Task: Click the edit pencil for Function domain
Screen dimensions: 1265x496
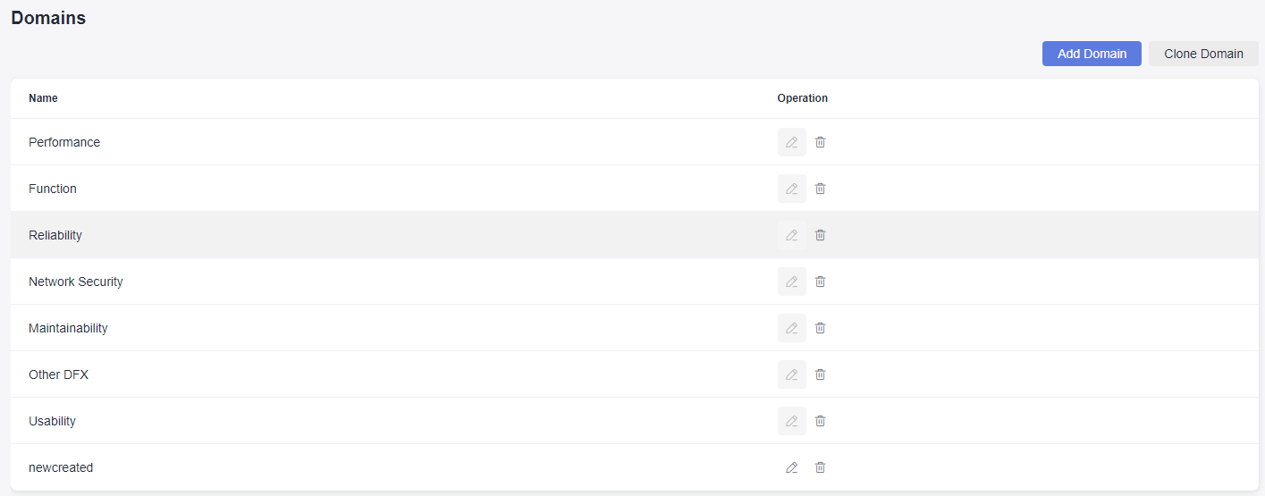Action: point(791,189)
